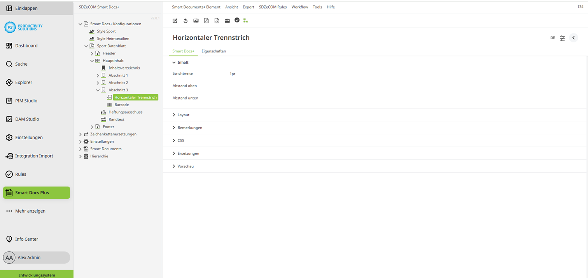Click the checkmark validation icon in toolbar
This screenshot has height=278, width=588.
tap(237, 21)
